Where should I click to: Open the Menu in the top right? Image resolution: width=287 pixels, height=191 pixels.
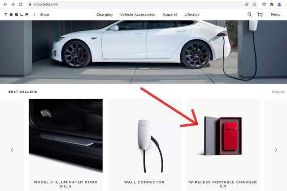276,15
